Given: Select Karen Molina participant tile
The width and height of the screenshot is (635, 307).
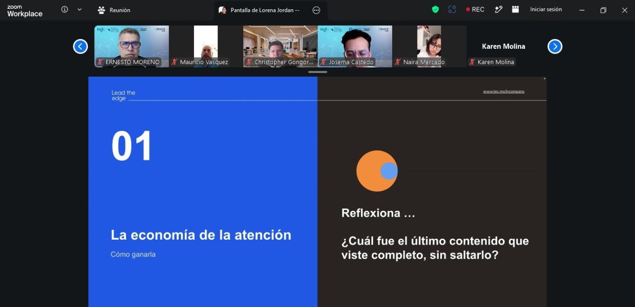Looking at the screenshot, I should (504, 46).
